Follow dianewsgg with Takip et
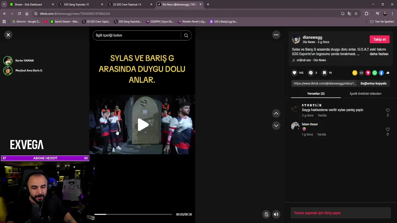Image resolution: width=397 pixels, height=223 pixels. (379, 39)
